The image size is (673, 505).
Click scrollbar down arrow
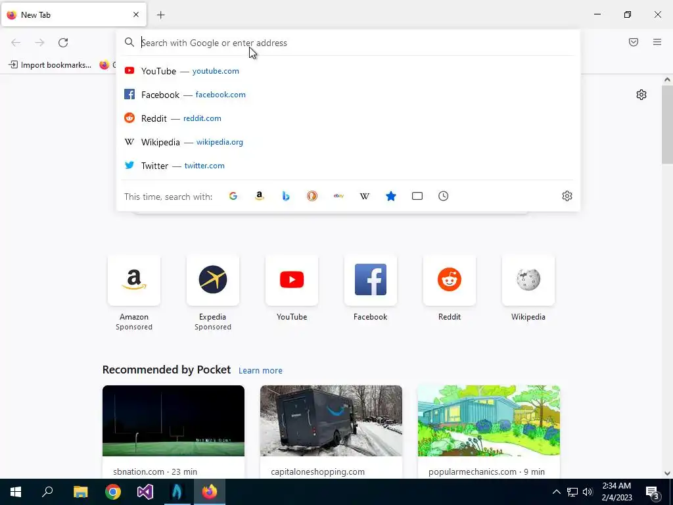point(667,473)
